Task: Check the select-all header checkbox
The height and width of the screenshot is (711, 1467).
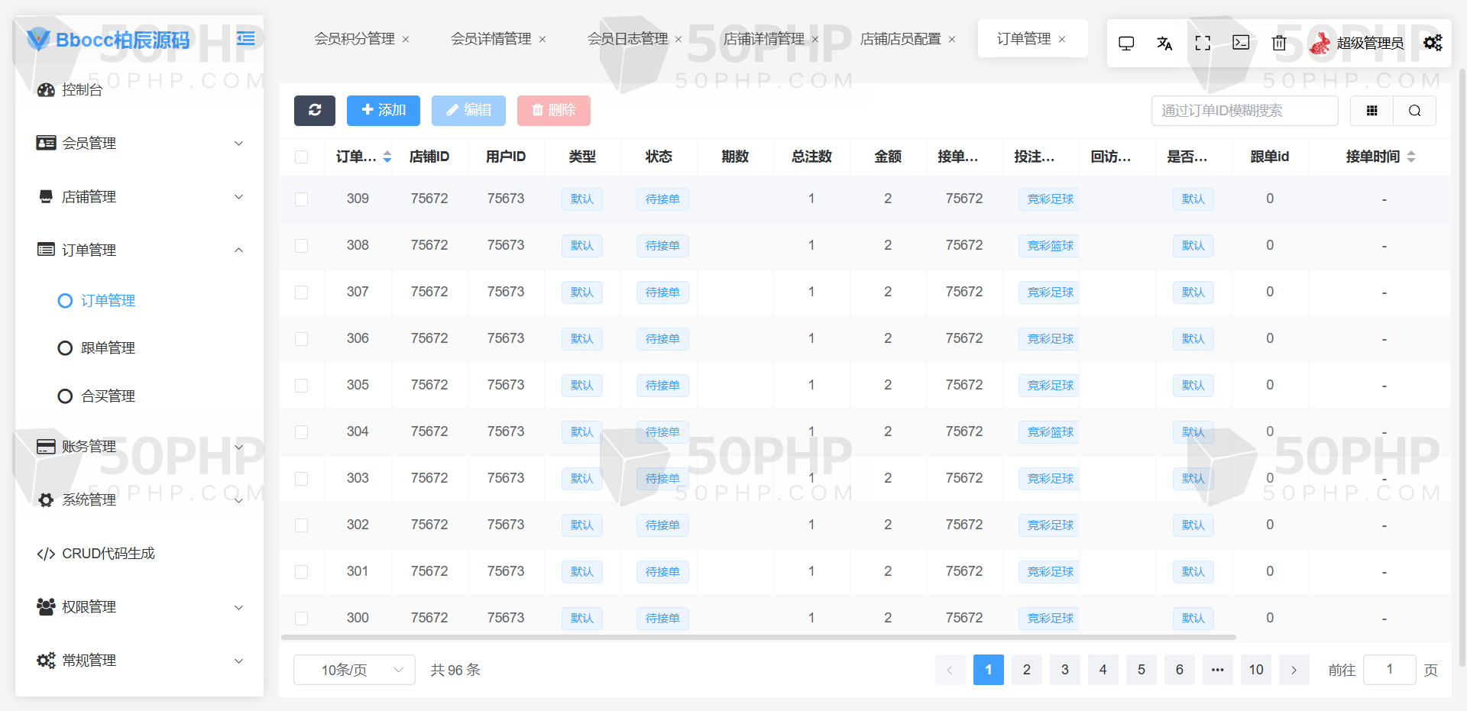Action: pyautogui.click(x=302, y=157)
